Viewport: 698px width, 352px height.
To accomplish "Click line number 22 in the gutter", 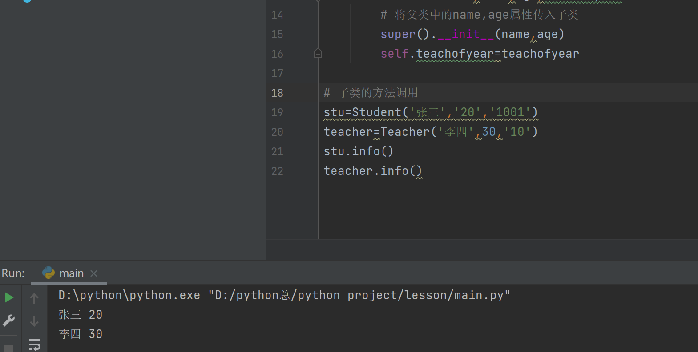I will [x=277, y=171].
